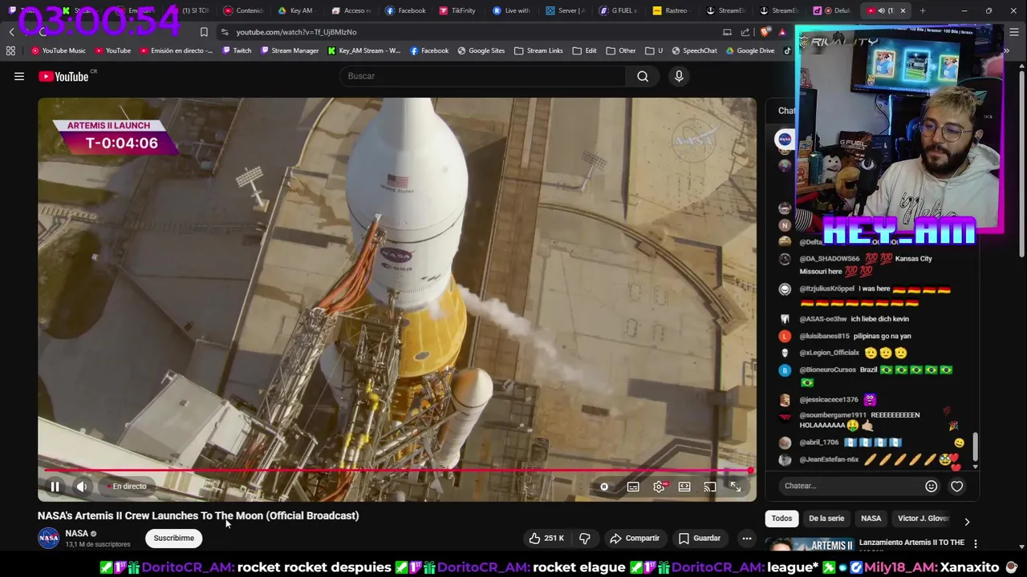Share video using Compartir button

coord(634,539)
